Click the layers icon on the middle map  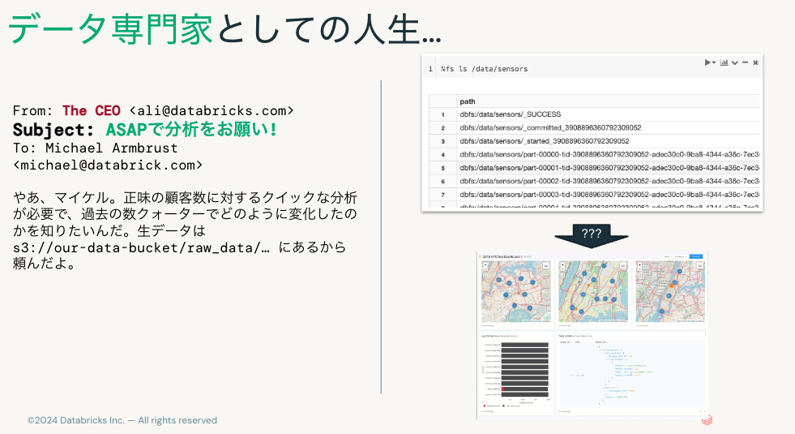623,265
